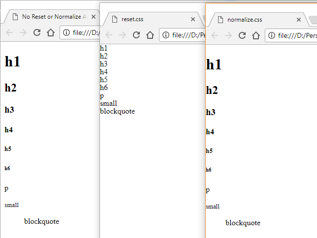View site info icon in No Reset window

(x=66, y=32)
